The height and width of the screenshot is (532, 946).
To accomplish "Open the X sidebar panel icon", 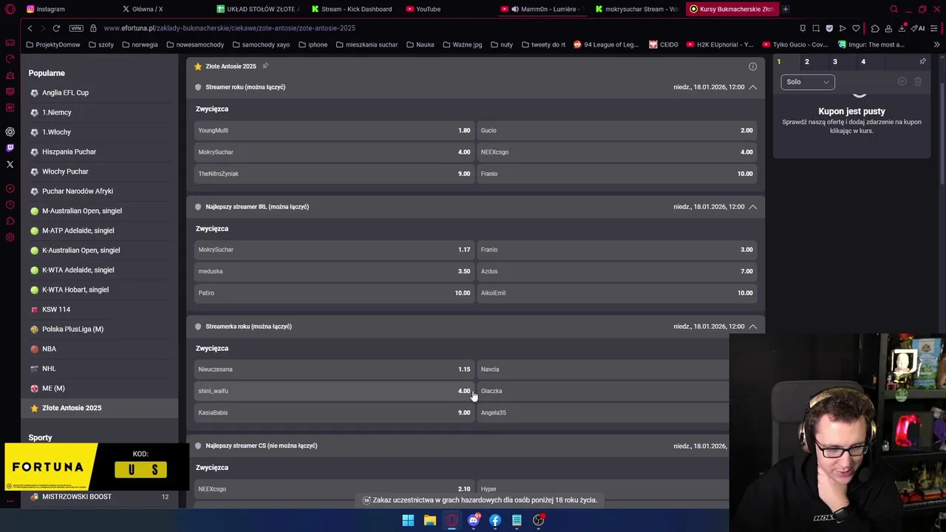I will click(10, 164).
